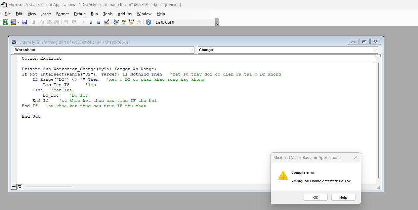The image size is (418, 210).
Task: Click the Insert UserForm toolbar icon
Action: [x=13, y=22]
